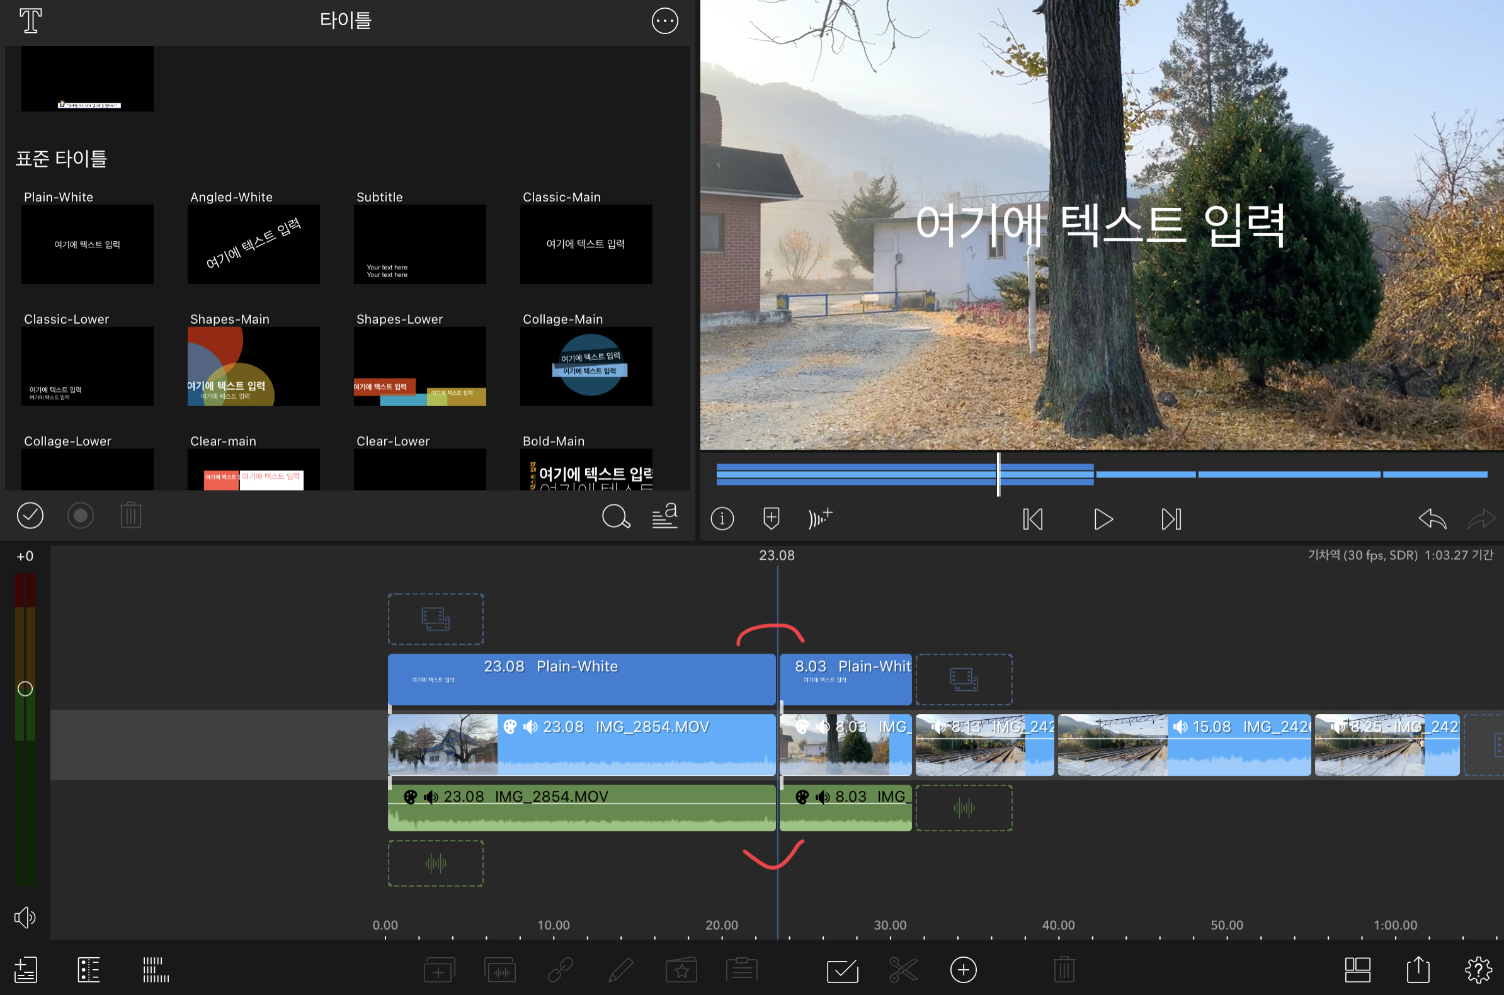Toggle the checkmark select button
Screen dimensions: 1504x995
[x=30, y=515]
